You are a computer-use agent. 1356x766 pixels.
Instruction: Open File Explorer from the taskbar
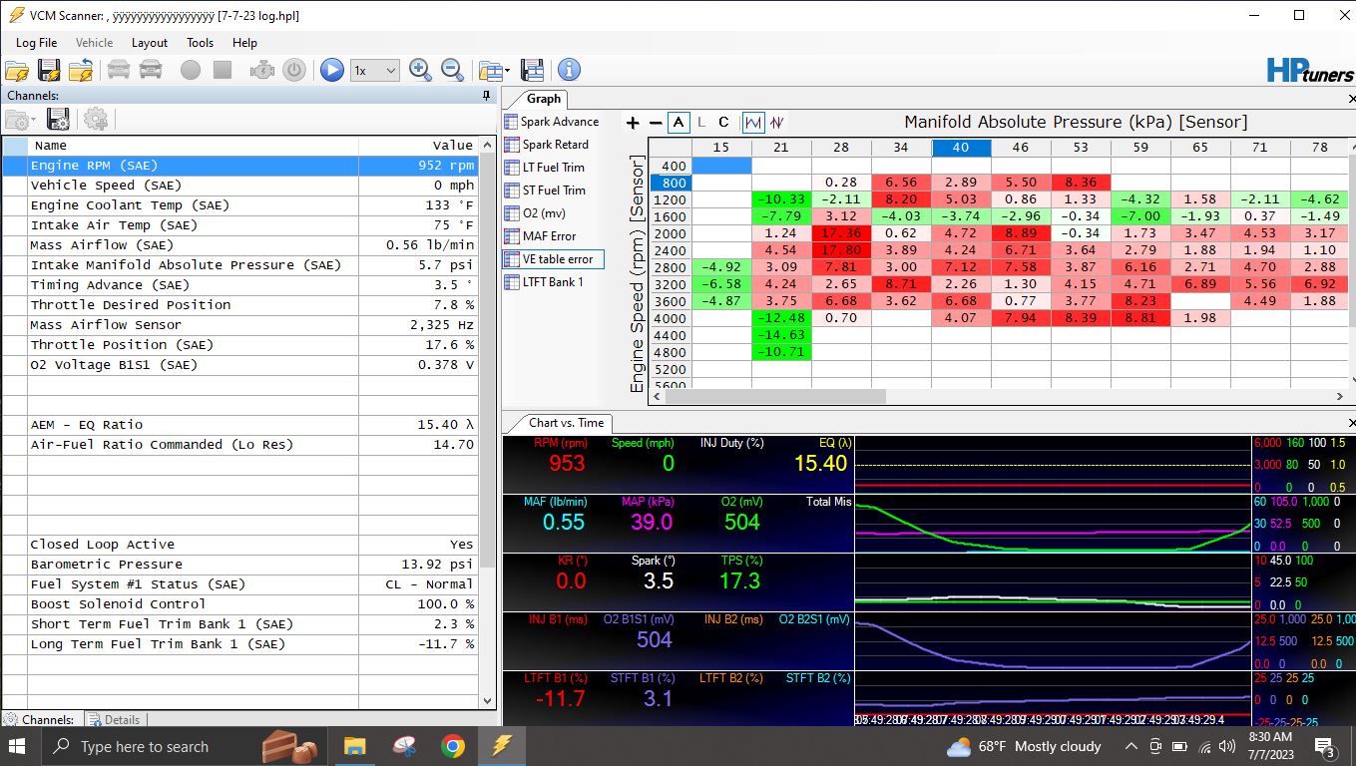(354, 746)
